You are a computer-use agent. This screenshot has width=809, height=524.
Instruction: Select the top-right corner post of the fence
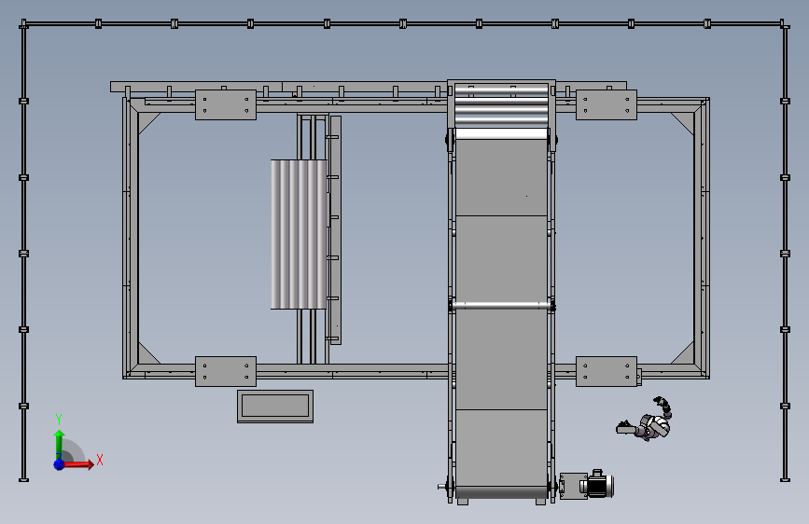coord(784,24)
